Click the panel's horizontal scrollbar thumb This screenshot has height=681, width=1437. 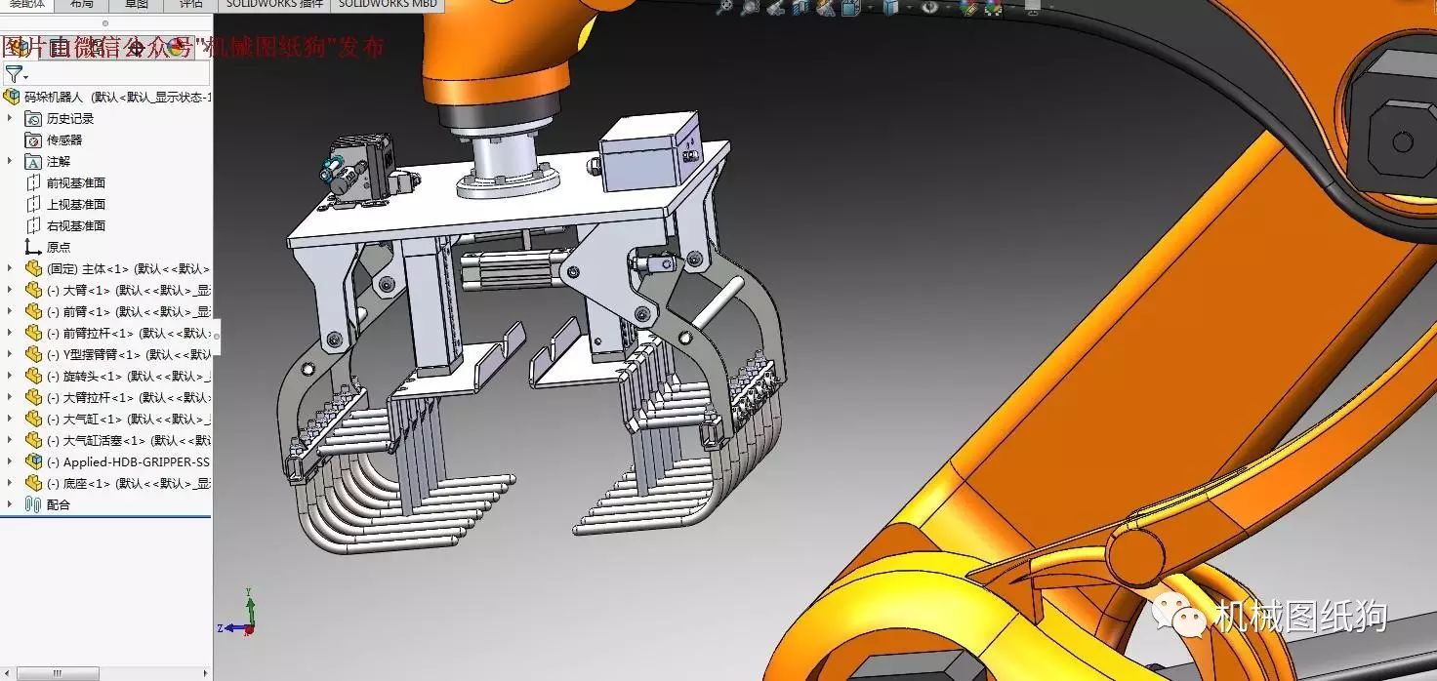[59, 673]
